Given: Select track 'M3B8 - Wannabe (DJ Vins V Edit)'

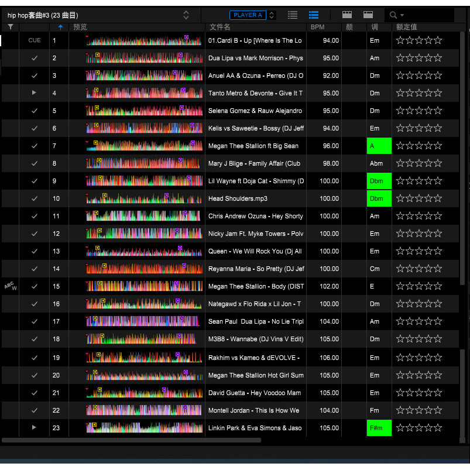Looking at the screenshot, I should click(256, 339).
